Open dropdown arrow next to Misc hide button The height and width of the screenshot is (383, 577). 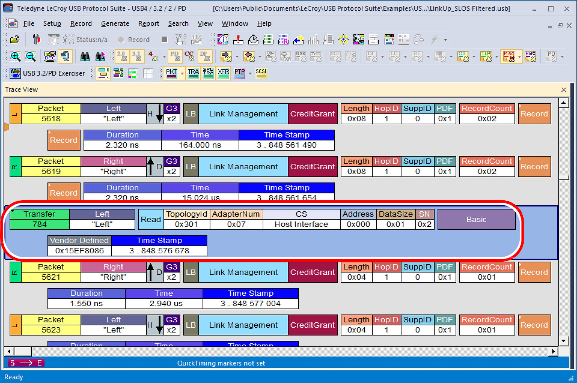coord(519,57)
